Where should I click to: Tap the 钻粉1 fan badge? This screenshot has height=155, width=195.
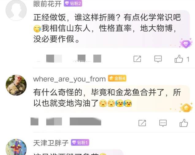[80, 142]
